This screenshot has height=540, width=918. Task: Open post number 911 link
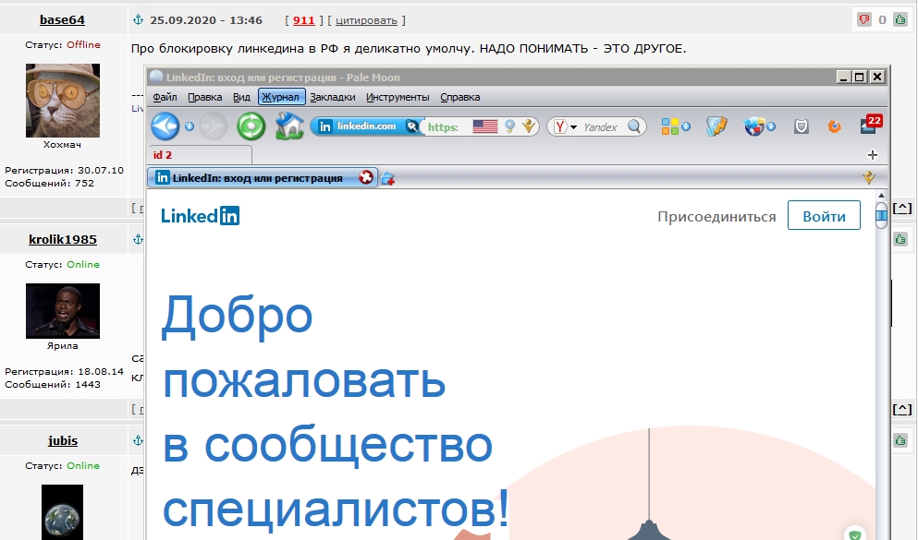304,20
